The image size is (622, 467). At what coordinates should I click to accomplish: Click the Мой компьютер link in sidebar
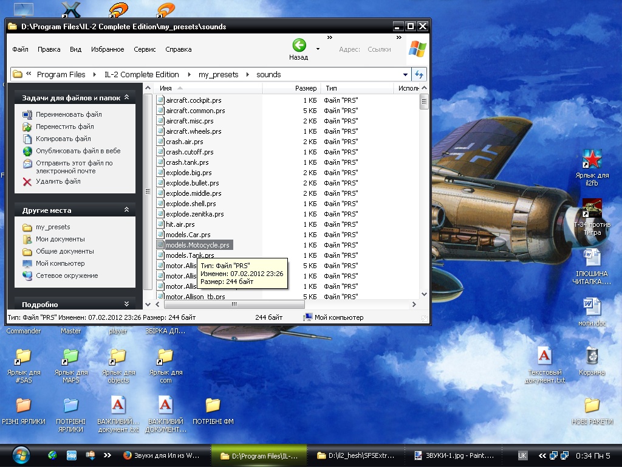pyautogui.click(x=60, y=263)
